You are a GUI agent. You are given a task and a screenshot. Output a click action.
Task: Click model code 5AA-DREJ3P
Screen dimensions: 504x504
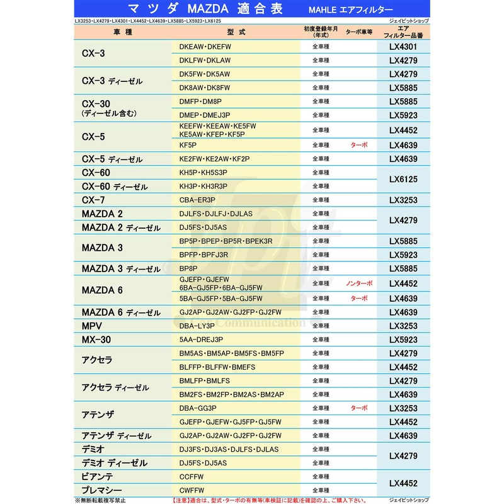[x=201, y=340]
